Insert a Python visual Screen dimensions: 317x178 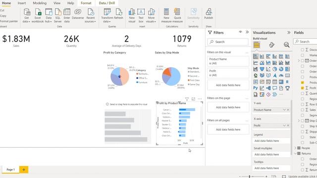pos(256,88)
